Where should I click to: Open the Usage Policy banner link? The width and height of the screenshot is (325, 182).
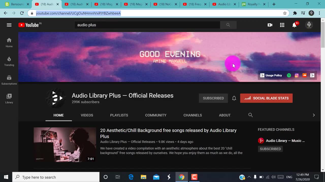pos(271,75)
